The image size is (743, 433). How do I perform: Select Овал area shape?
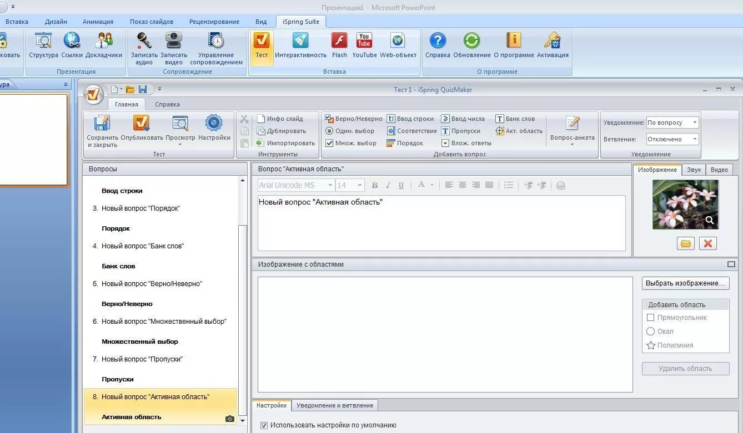tap(660, 331)
